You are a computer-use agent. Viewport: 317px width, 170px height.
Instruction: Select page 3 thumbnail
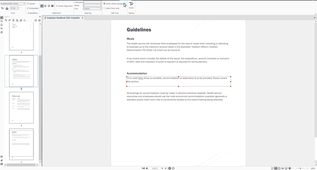(x=21, y=71)
